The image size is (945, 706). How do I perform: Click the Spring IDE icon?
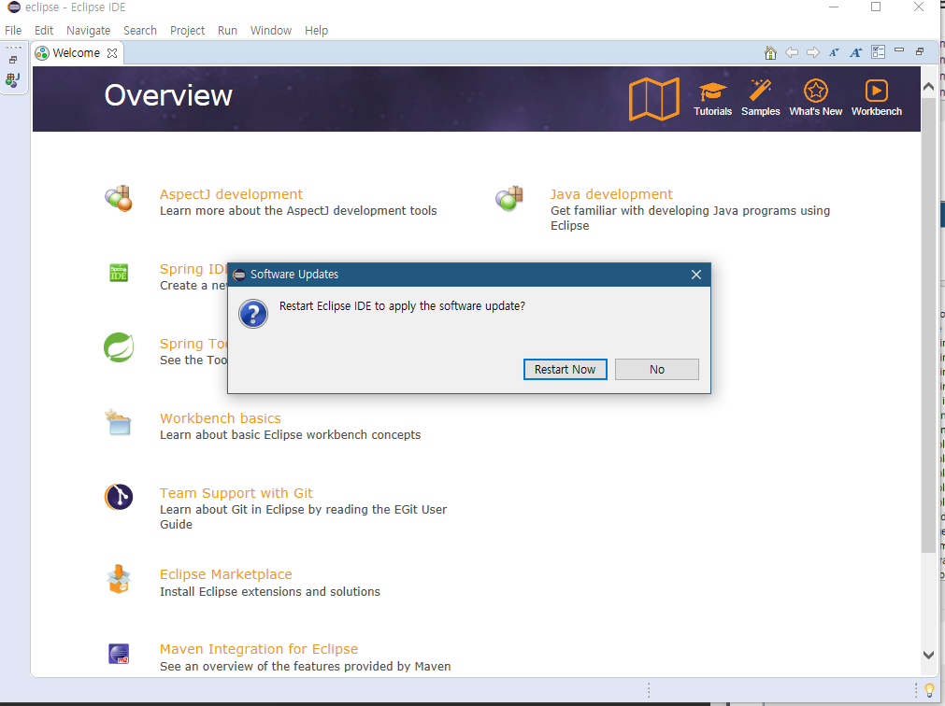click(118, 273)
